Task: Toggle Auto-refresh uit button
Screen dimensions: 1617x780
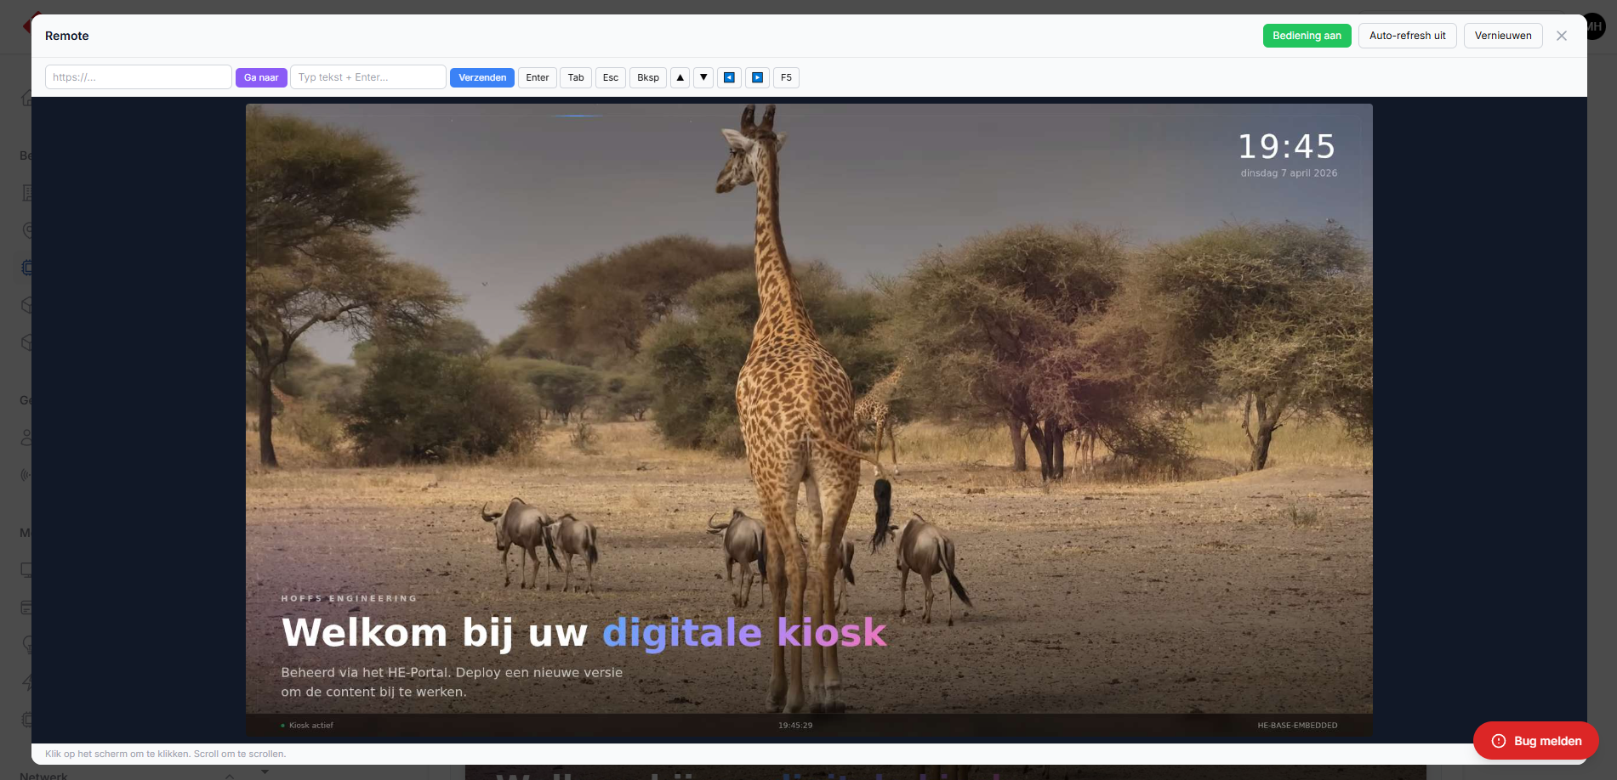Action: point(1407,36)
